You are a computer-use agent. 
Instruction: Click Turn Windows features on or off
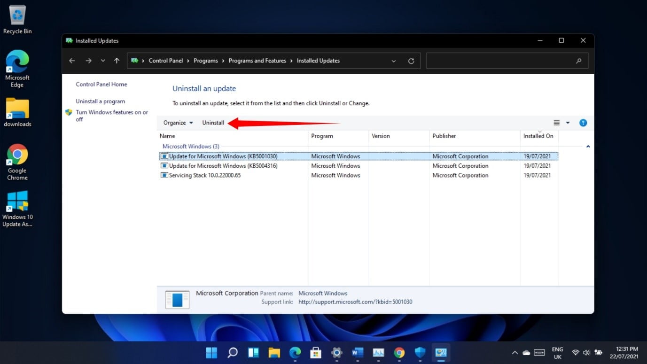(111, 116)
